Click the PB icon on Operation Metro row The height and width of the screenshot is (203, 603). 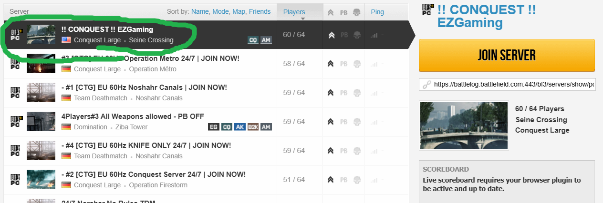coord(343,64)
